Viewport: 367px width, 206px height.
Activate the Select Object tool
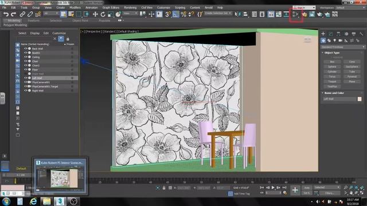(x=64, y=14)
